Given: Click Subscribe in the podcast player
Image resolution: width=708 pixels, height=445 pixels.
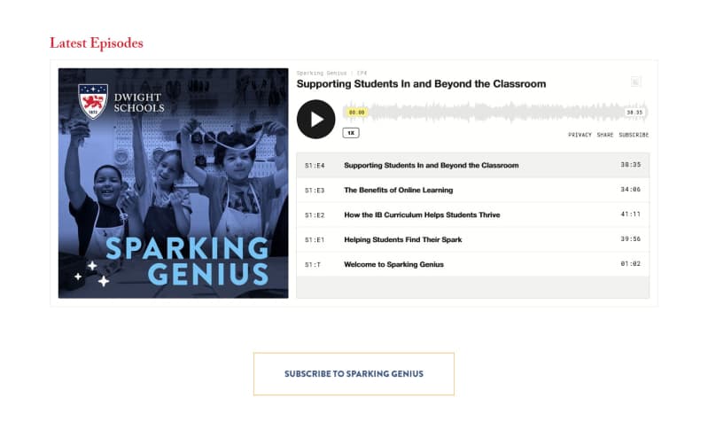Looking at the screenshot, I should pyautogui.click(x=634, y=135).
